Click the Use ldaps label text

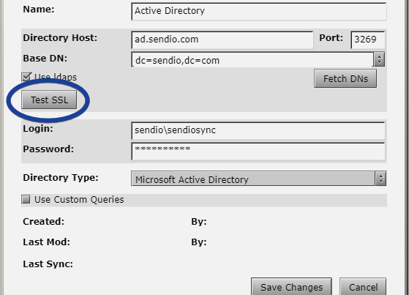point(56,77)
